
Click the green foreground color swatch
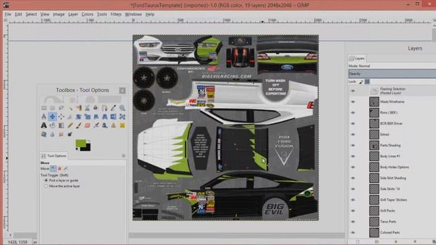tap(80, 144)
